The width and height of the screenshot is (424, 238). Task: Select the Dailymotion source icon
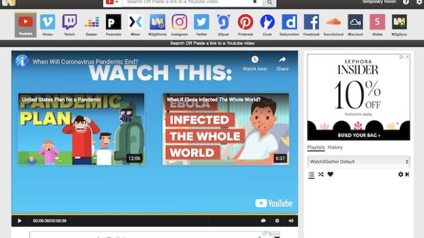click(x=290, y=25)
